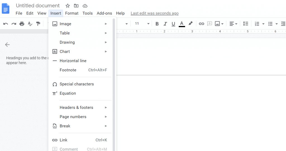Expand the Insert image toolbar dropdown arrow

(x=222, y=24)
